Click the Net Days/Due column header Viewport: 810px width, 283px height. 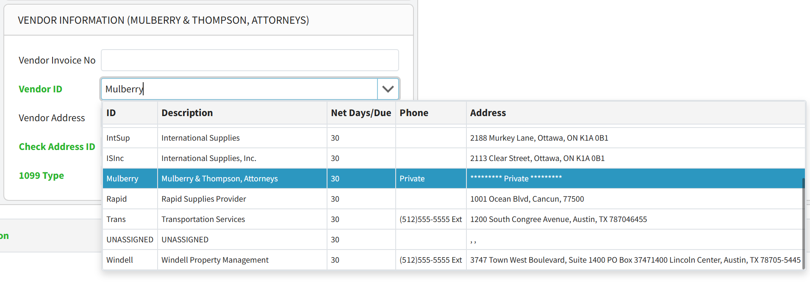pyautogui.click(x=361, y=113)
